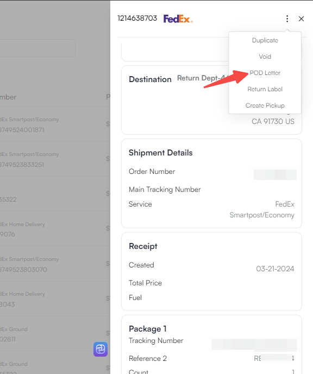
Task: Select Create Pickup menu entry
Action: [x=265, y=105]
